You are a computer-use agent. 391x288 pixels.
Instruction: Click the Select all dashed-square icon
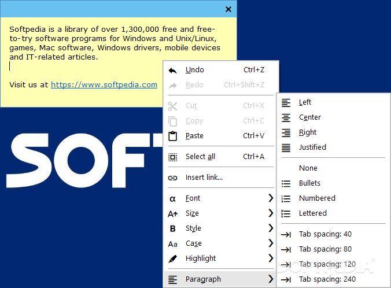click(x=172, y=157)
